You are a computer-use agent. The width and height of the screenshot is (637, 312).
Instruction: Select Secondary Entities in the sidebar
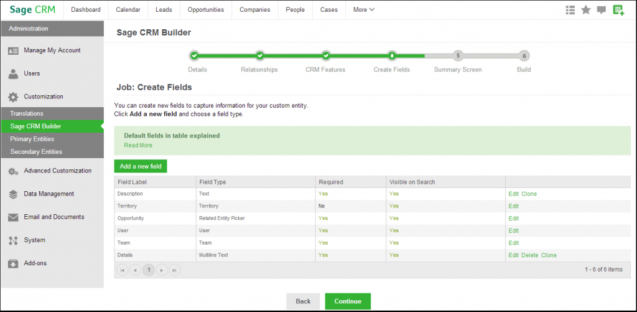click(x=52, y=152)
